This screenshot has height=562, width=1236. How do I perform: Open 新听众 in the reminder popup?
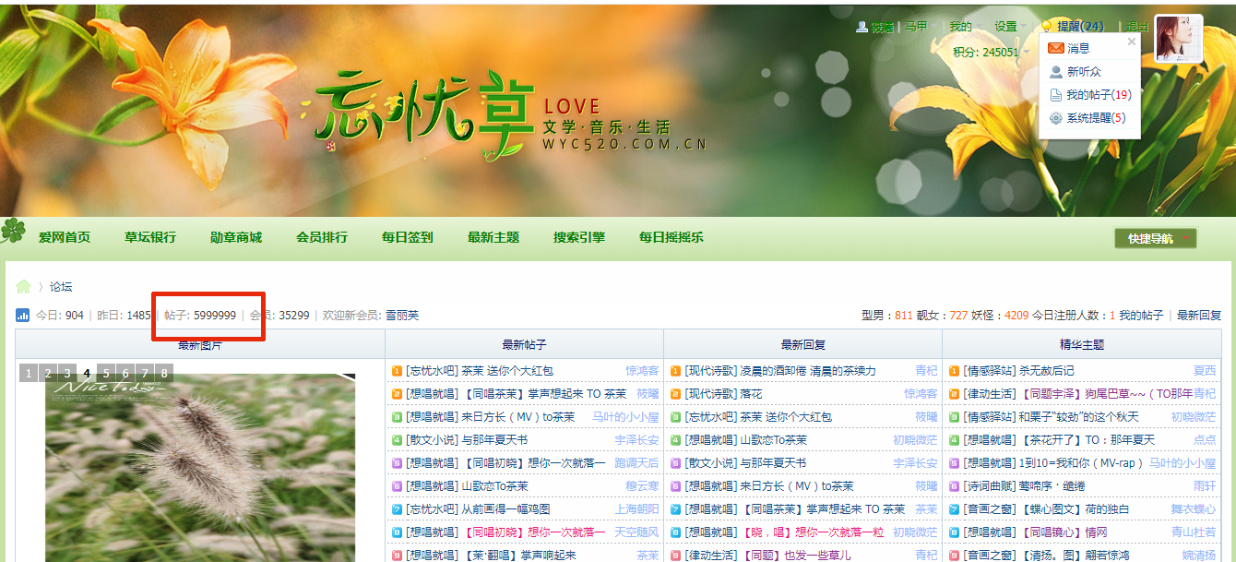coord(1083,71)
